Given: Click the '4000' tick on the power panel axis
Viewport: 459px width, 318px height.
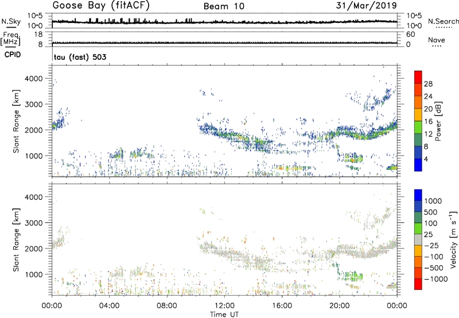Looking at the screenshot, I should (x=34, y=79).
